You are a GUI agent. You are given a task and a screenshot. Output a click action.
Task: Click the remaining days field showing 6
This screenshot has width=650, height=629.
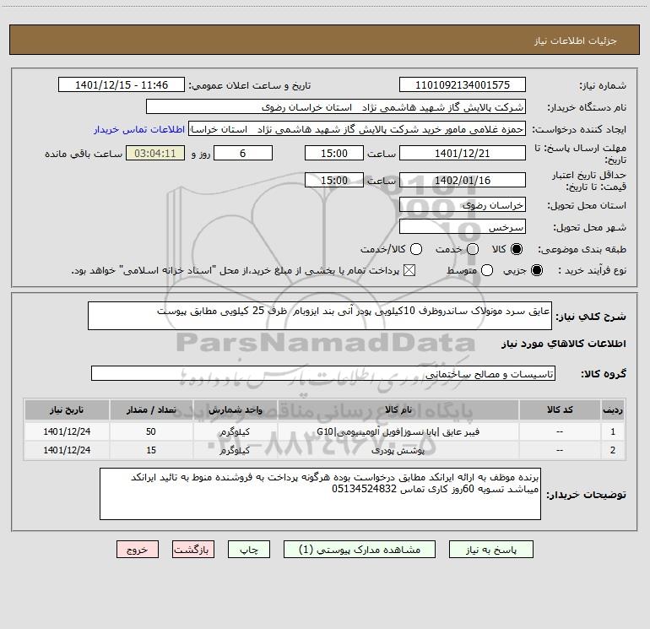[243, 154]
